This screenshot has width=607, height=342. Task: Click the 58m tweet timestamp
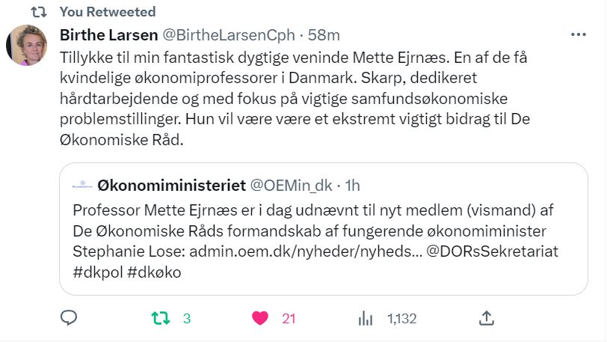(x=327, y=34)
